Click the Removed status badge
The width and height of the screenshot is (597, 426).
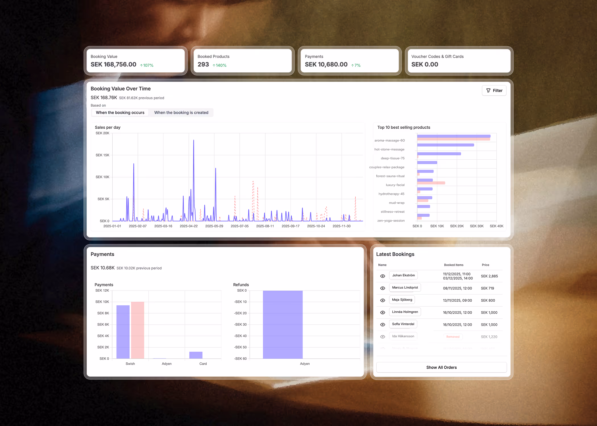(453, 337)
